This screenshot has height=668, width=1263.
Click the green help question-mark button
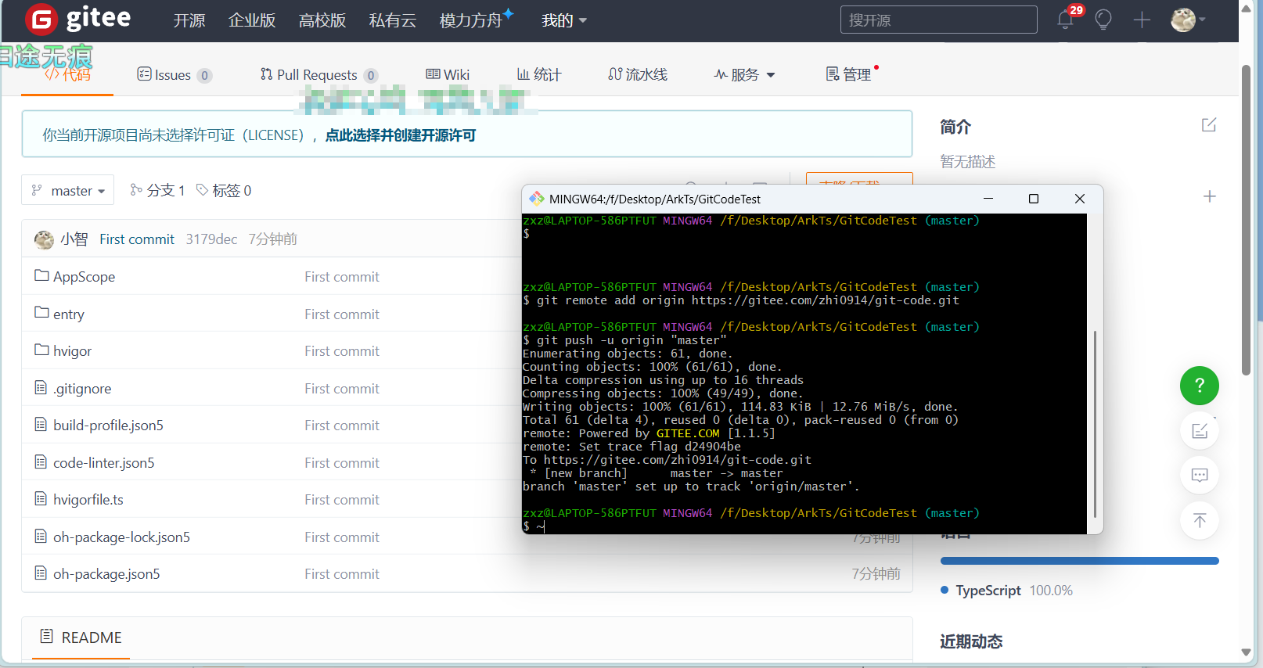pyautogui.click(x=1200, y=386)
